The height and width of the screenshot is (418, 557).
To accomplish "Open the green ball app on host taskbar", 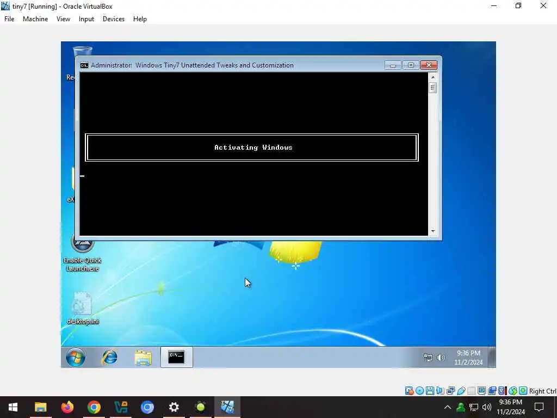I will [200, 407].
